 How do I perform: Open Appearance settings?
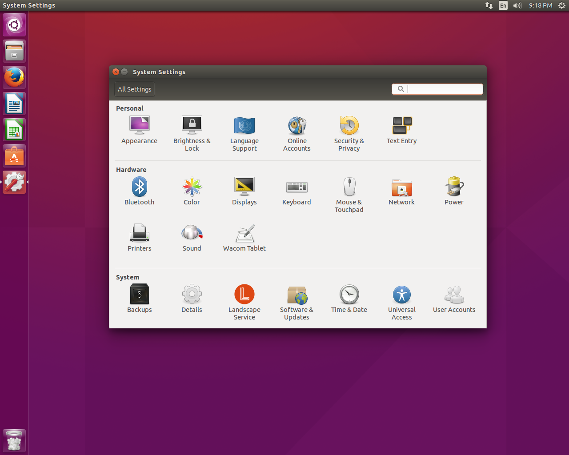(x=139, y=130)
